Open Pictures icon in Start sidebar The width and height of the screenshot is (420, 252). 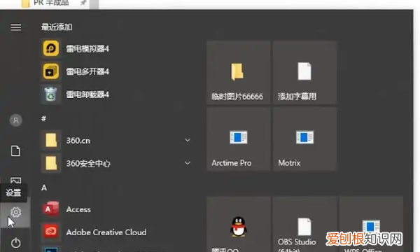click(x=16, y=180)
